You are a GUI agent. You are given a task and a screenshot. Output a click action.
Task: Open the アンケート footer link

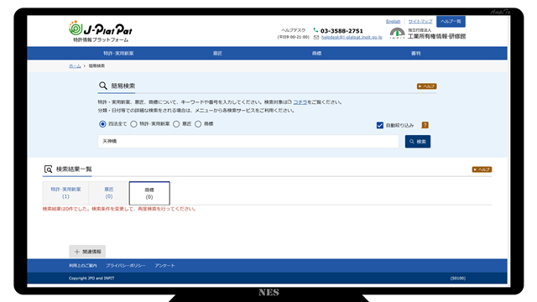164,266
